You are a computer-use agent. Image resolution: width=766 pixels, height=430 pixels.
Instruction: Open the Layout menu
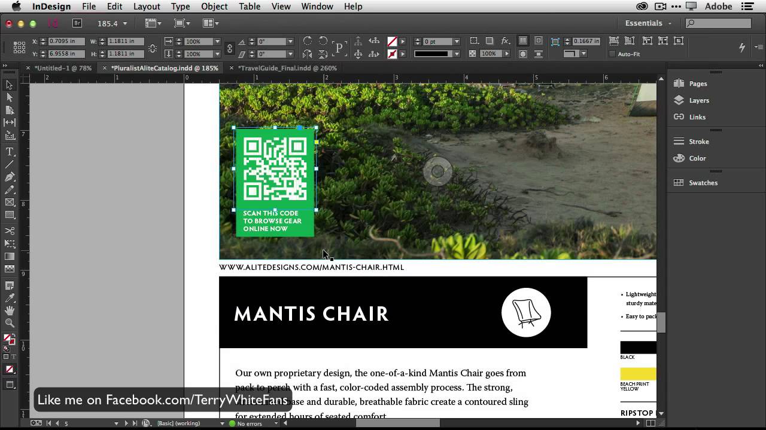pyautogui.click(x=147, y=7)
